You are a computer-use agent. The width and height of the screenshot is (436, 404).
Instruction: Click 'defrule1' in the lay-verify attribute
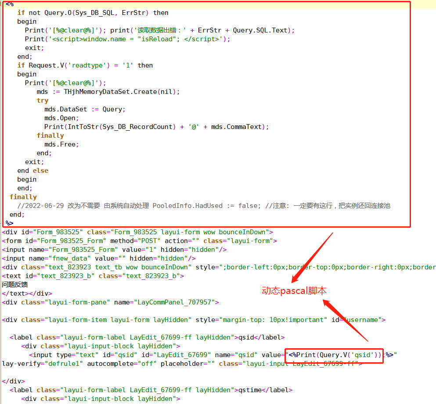[x=64, y=364]
